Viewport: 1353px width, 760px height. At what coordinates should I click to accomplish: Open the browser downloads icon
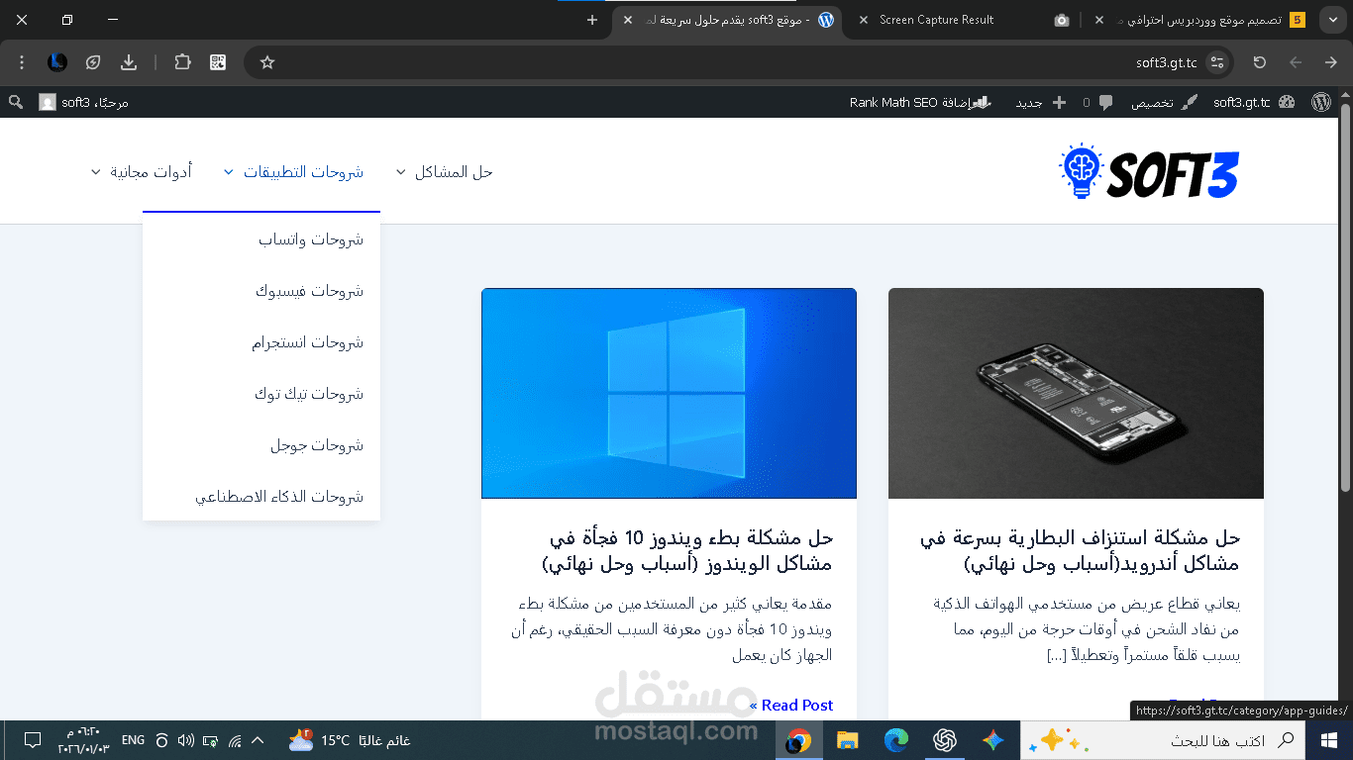[129, 62]
